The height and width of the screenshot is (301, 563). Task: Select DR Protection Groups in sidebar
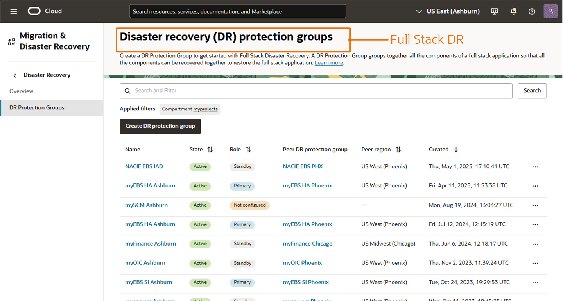[x=37, y=107]
